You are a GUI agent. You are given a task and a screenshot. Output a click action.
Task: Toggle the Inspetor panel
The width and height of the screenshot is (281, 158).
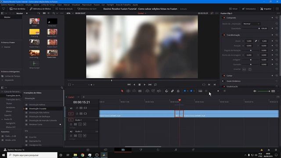266,9
